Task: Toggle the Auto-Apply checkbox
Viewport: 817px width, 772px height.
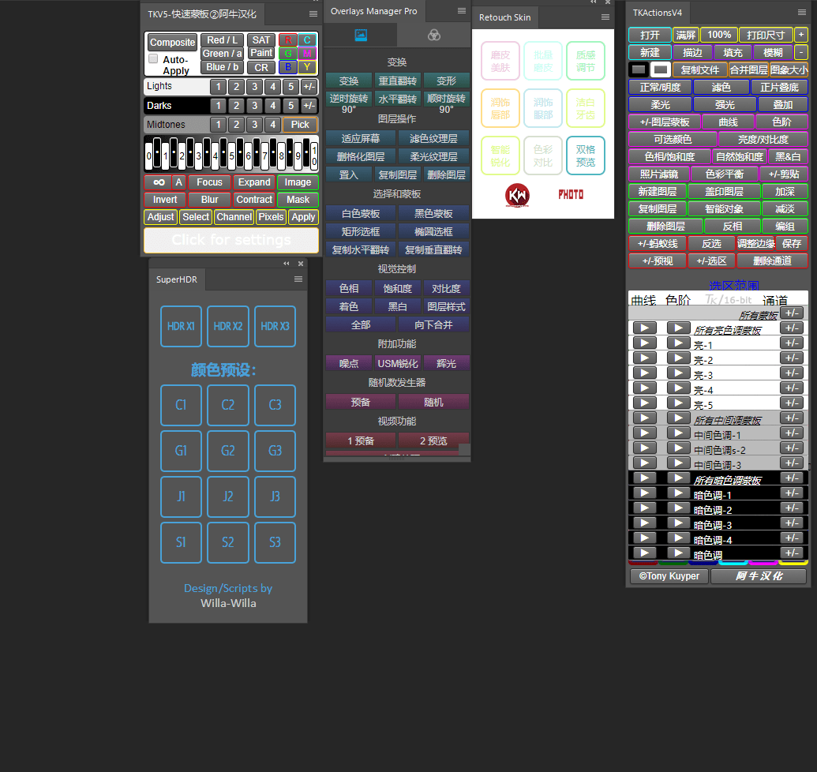Action: [153, 59]
